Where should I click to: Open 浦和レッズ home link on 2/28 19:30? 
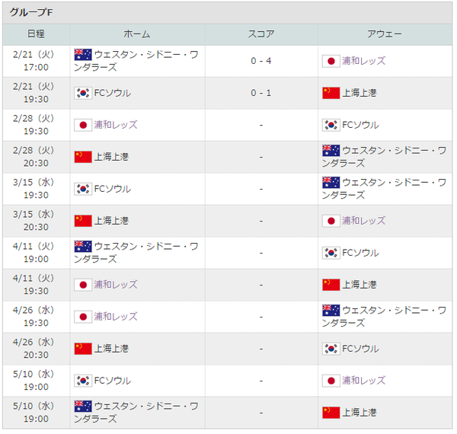click(116, 125)
